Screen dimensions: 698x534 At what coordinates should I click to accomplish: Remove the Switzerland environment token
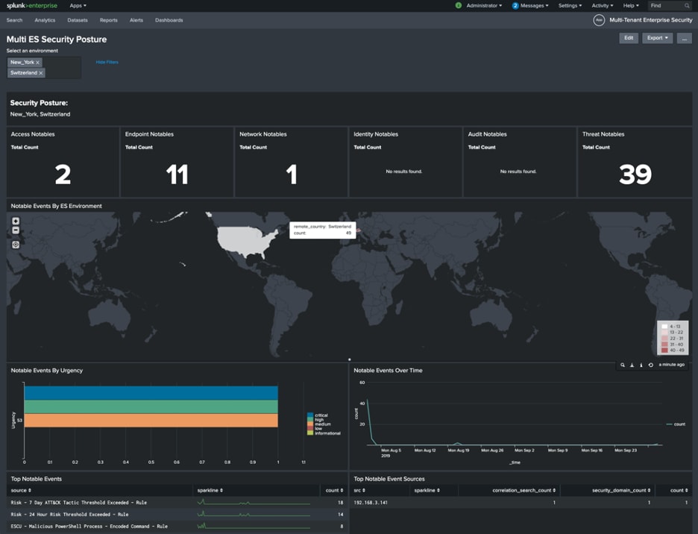(41, 73)
